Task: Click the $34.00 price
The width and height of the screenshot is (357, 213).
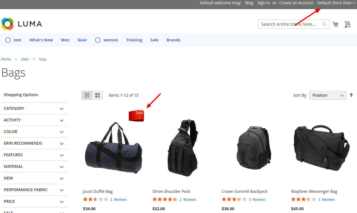Action: click(89, 209)
